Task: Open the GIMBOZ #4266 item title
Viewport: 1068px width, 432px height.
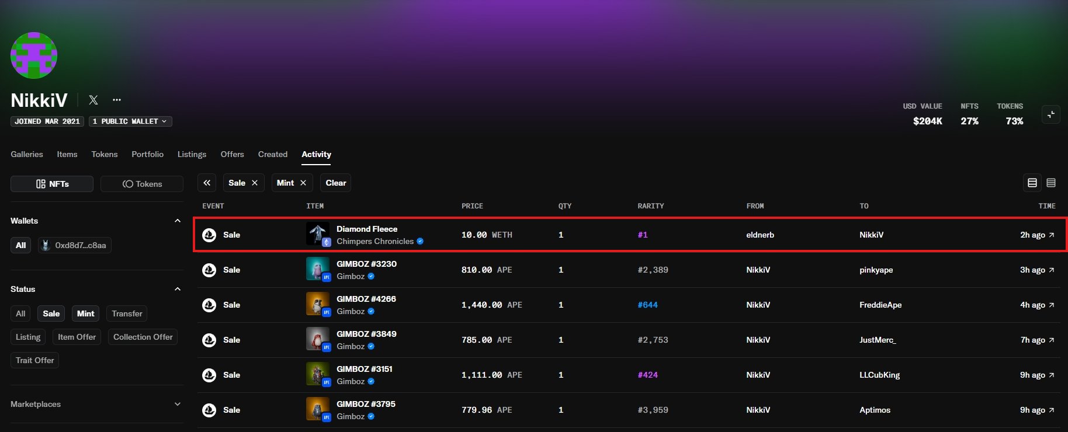Action: click(x=366, y=299)
